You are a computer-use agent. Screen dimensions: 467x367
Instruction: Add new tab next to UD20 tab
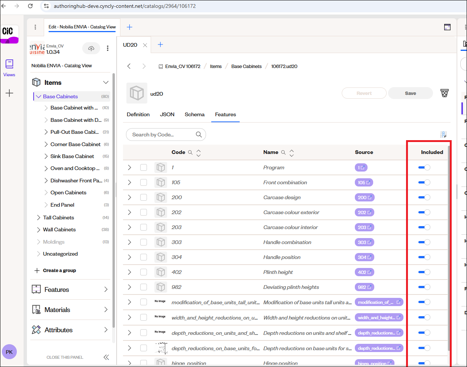(x=160, y=44)
